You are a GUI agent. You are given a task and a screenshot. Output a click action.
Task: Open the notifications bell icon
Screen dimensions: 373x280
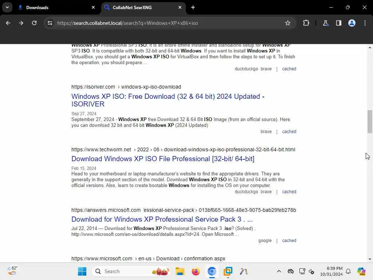[348, 271]
